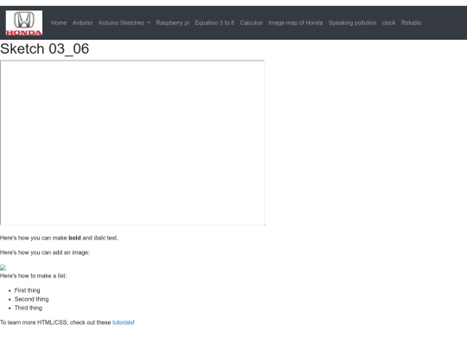Go to the clock page
The image size is (467, 350).
point(388,23)
